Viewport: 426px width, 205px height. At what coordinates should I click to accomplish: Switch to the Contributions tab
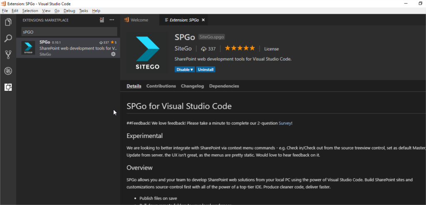point(161,86)
